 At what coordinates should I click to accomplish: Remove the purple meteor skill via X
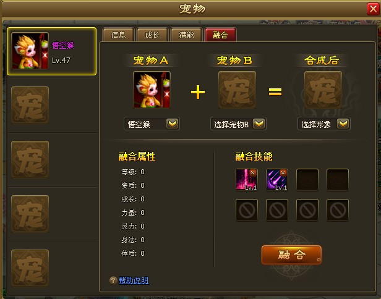(283, 172)
